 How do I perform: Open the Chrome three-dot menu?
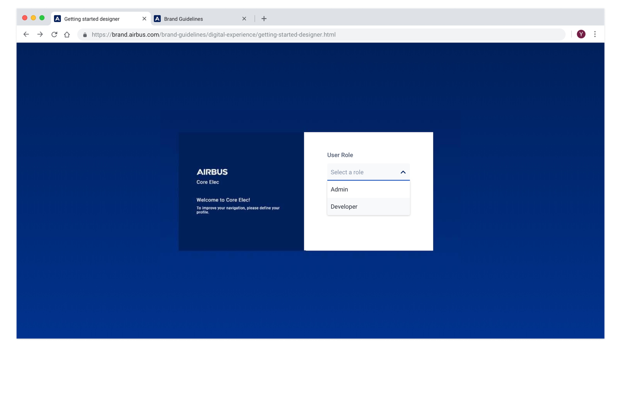[595, 34]
